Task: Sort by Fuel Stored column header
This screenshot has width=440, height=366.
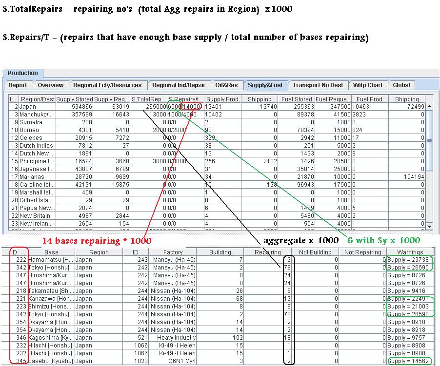Action: click(x=296, y=99)
